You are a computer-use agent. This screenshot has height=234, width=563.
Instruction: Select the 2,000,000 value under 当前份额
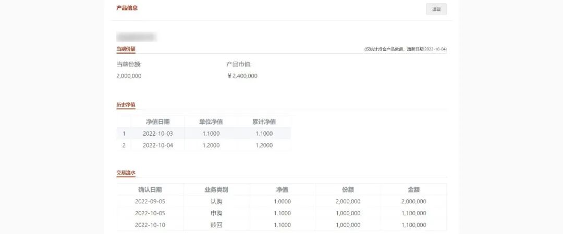point(129,76)
